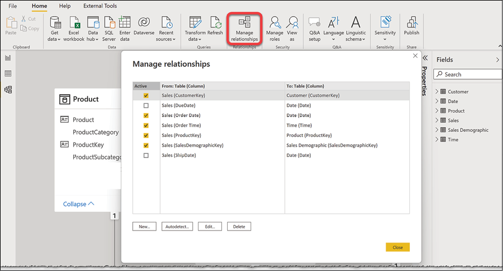Select the SQL Server source icon
503x271 pixels.
tap(109, 22)
